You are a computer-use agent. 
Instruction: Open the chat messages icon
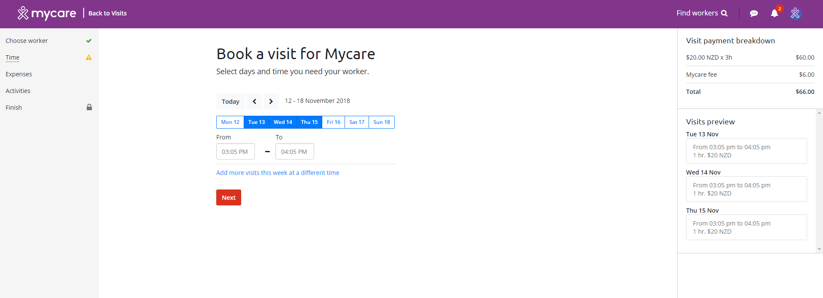pyautogui.click(x=754, y=13)
